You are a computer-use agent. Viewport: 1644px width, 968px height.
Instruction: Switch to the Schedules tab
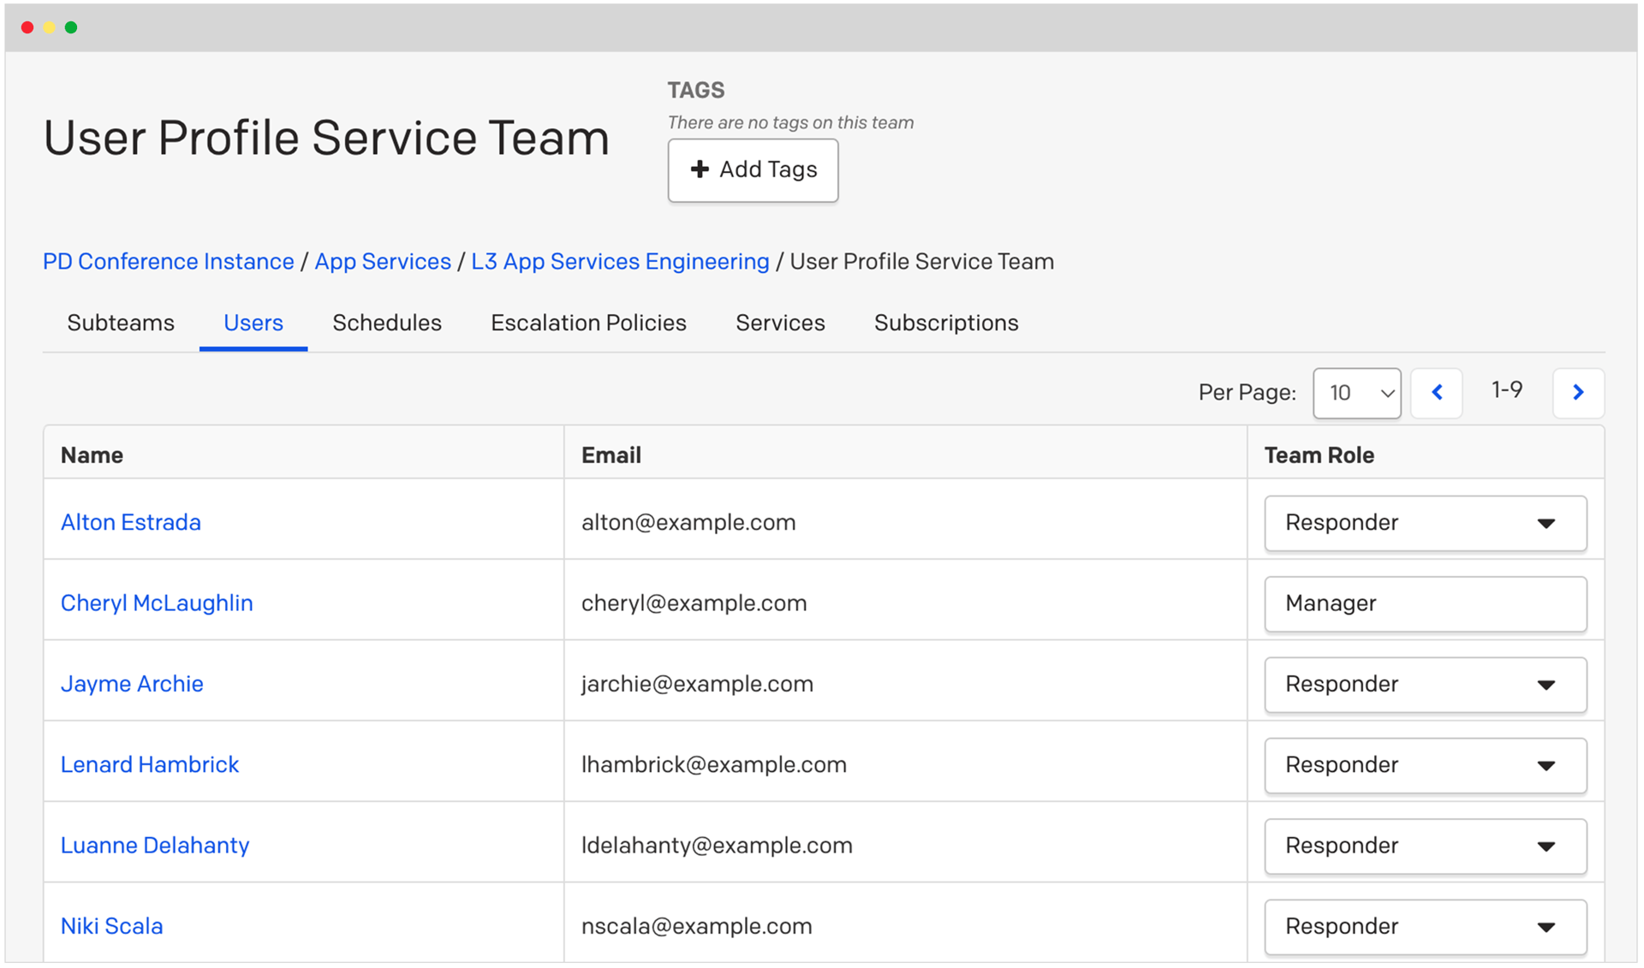coord(386,323)
